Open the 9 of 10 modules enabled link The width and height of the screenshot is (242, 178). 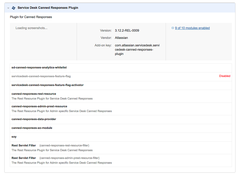192,28
